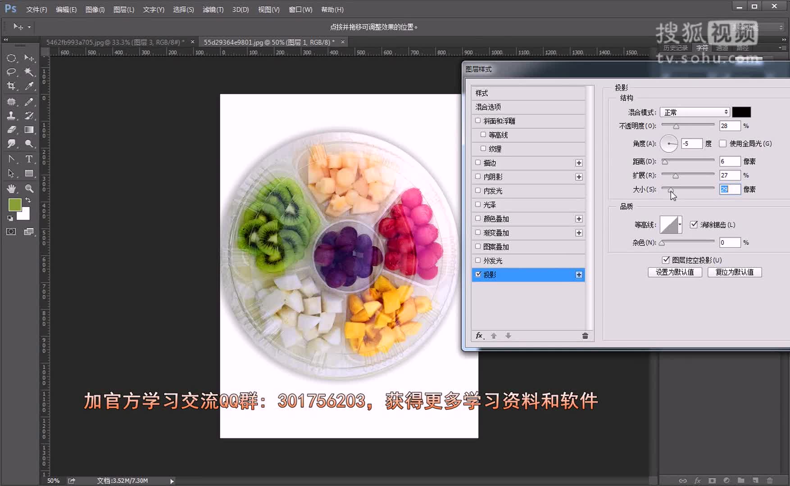790x486 pixels.
Task: Enable 内阴影 (Inner Shadow) checkbox
Action: [x=478, y=176]
